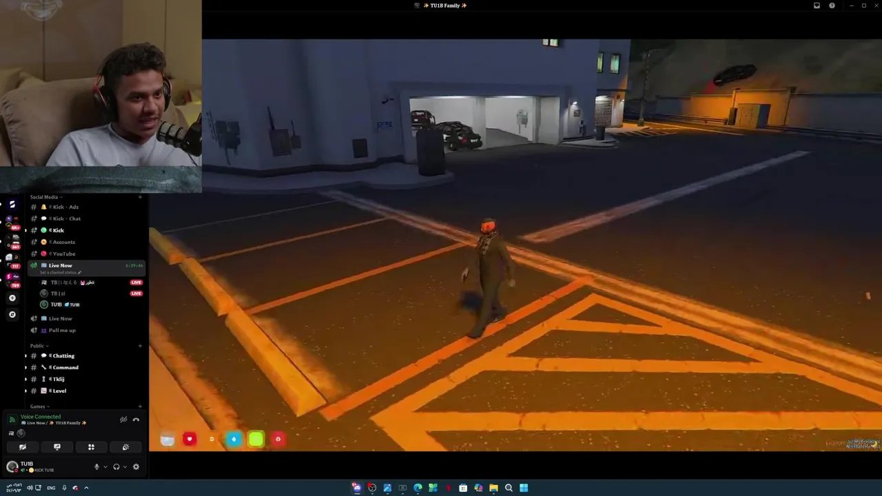
Task: Open Discord app from taskbar
Action: [356, 488]
